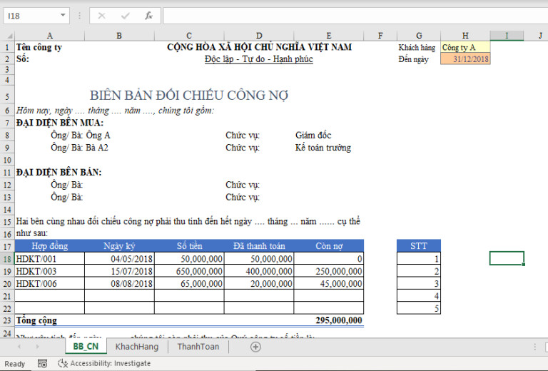Viewport: 548px width, 371px height.
Task: Select the paid amount 400,000,000
Action: (259, 271)
